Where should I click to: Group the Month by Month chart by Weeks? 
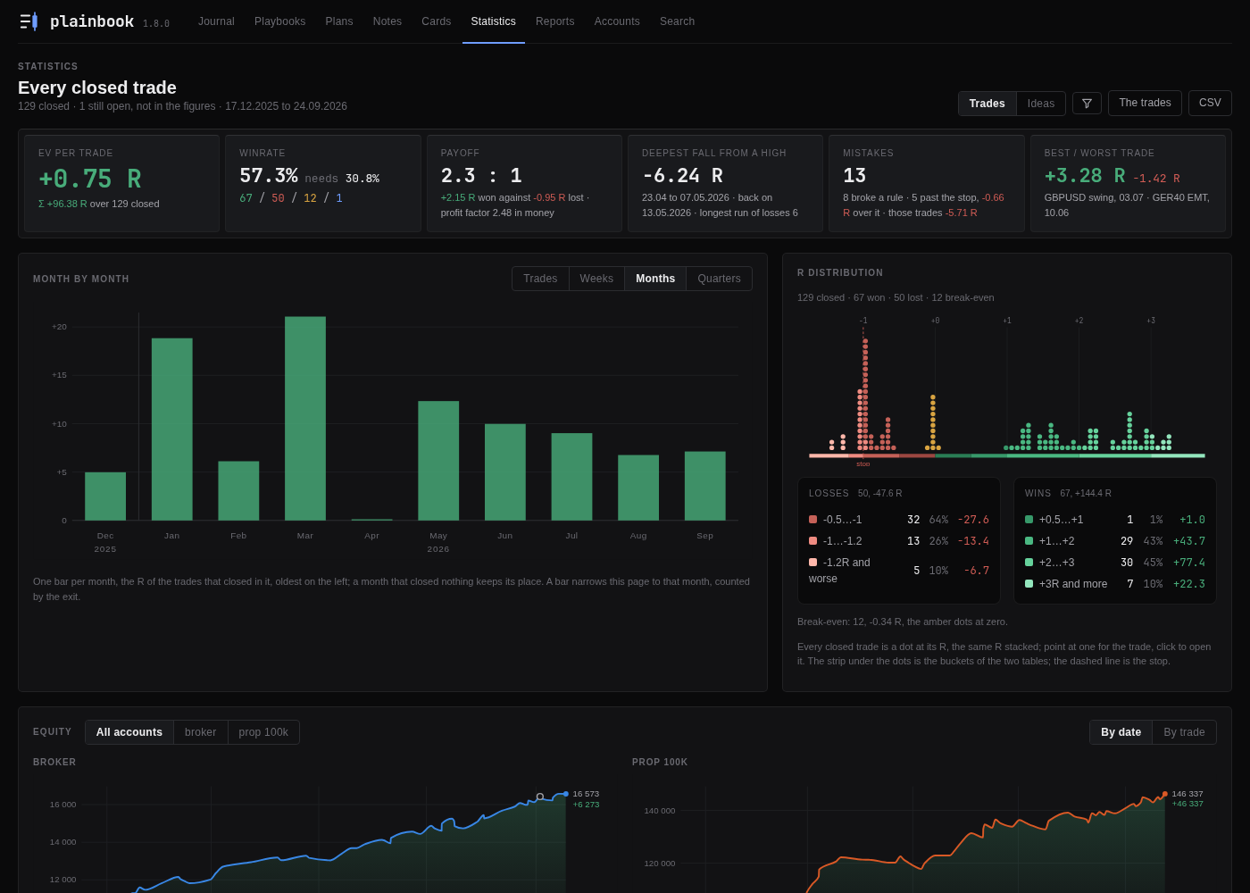(x=596, y=279)
